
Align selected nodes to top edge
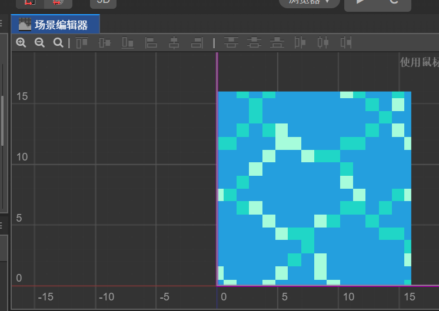tap(82, 43)
